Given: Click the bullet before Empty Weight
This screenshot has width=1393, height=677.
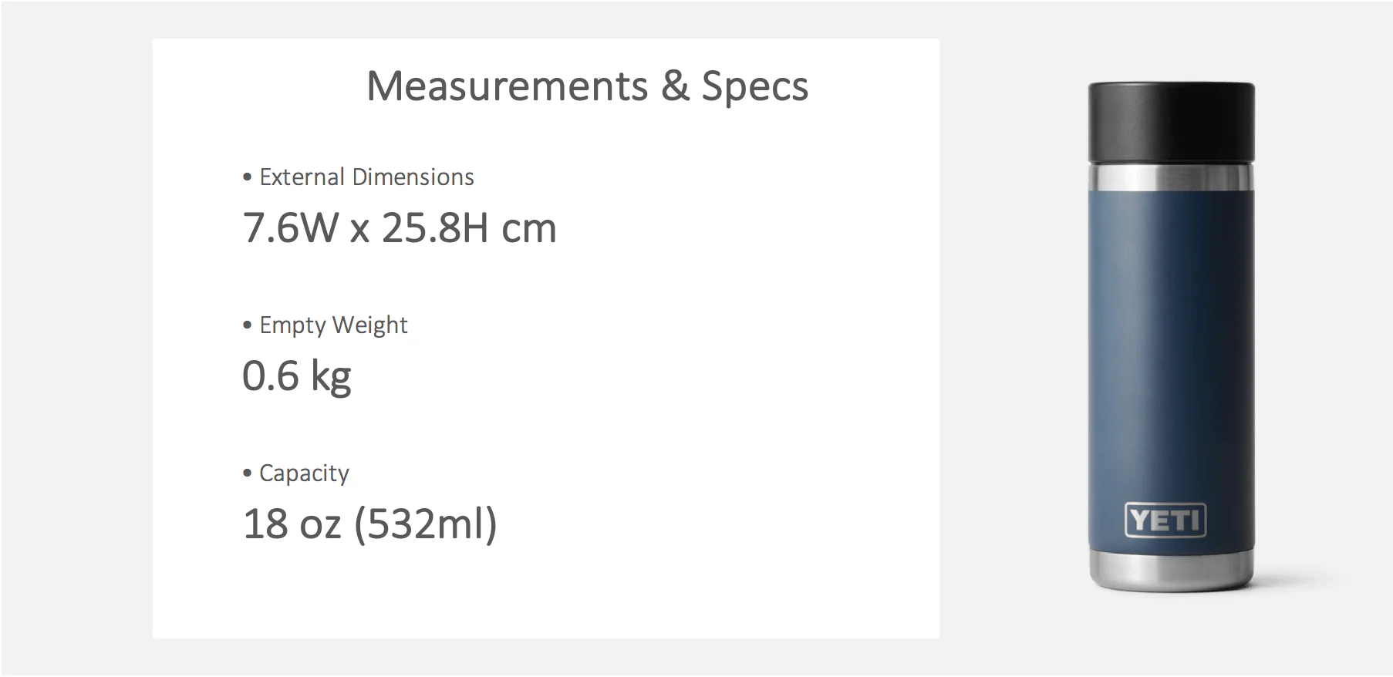Looking at the screenshot, I should point(248,325).
